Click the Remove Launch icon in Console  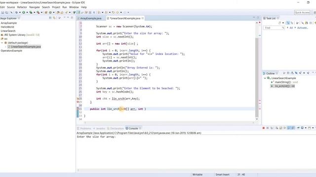click(x=268, y=128)
